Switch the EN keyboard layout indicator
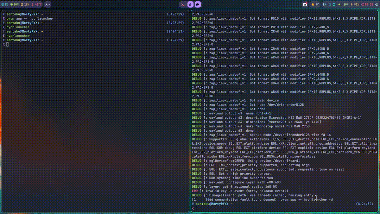Image resolution: width=380 pixels, height=214 pixels. pyautogui.click(x=324, y=5)
